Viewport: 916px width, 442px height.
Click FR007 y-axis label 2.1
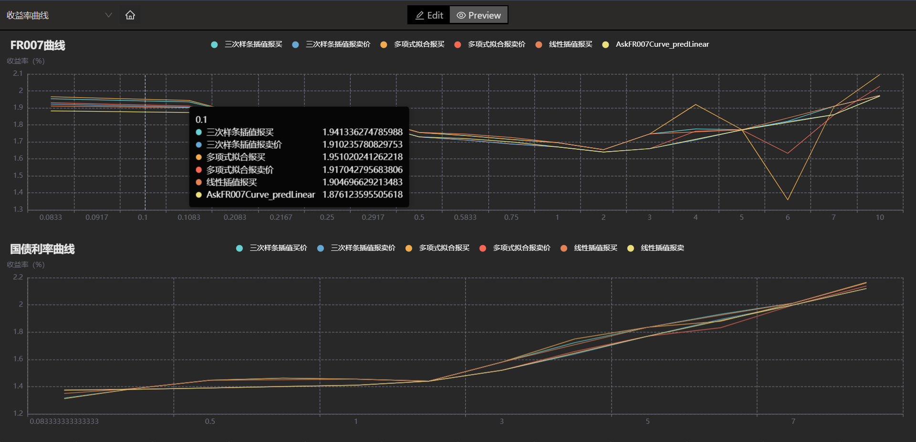click(18, 73)
